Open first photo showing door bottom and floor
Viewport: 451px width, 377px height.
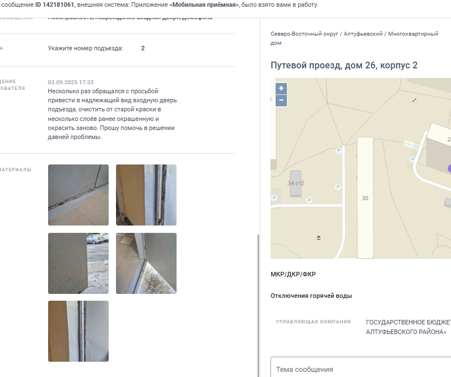coord(78,195)
